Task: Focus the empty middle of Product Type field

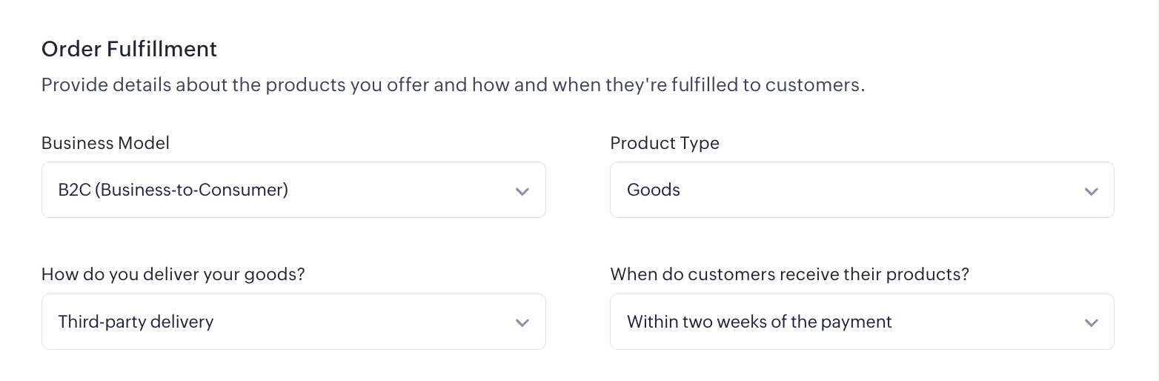Action: 874,190
